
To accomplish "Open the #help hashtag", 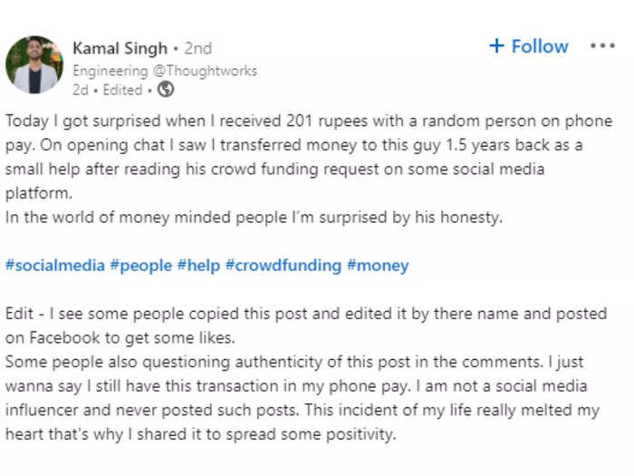I will (198, 266).
